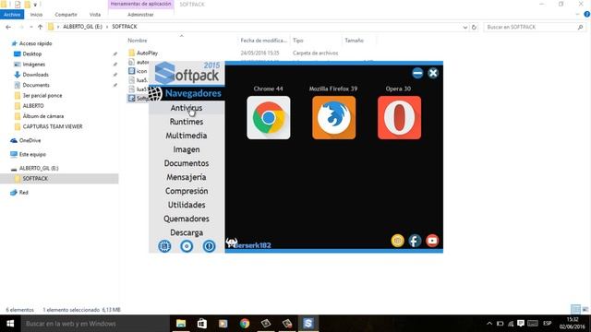This screenshot has width=591, height=332.
Task: Select Red in the navigation pane
Action: (23, 193)
